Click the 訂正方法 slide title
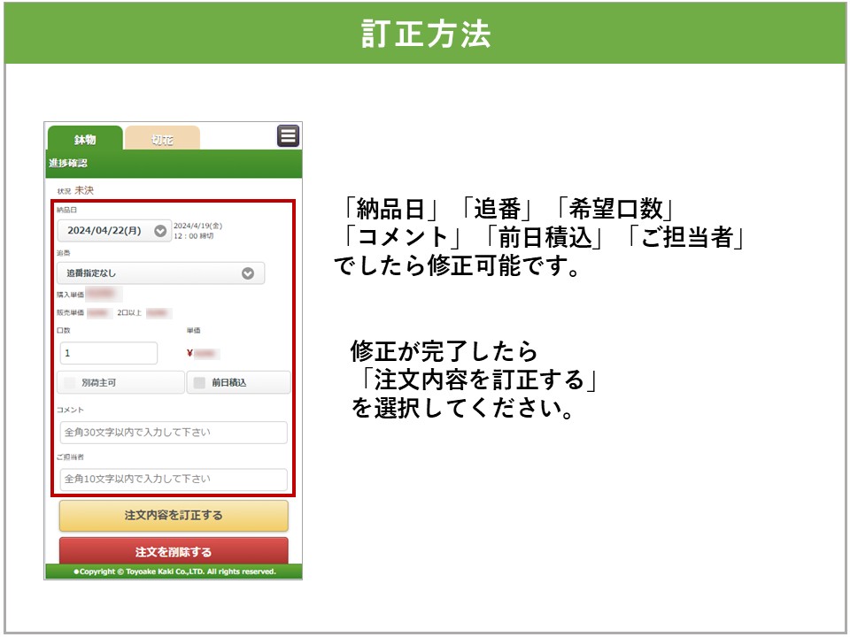Screen dimensions: 850x637 coord(425,34)
